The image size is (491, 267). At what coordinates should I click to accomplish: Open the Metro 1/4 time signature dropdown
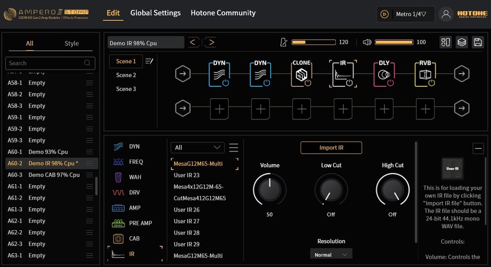pyautogui.click(x=411, y=14)
